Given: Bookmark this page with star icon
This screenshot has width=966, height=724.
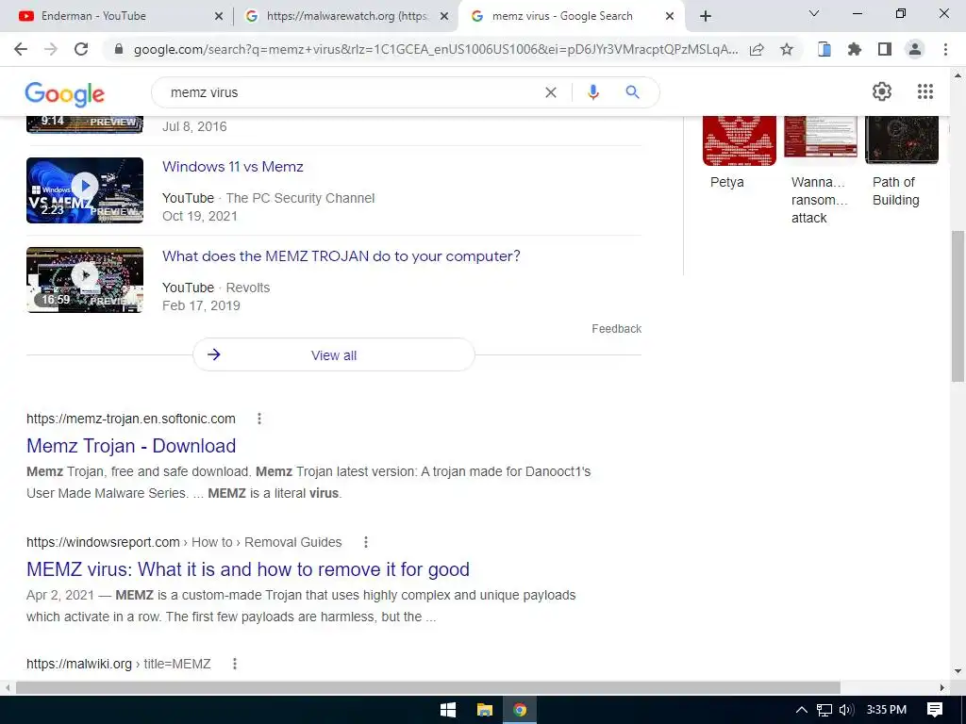Looking at the screenshot, I should (787, 49).
